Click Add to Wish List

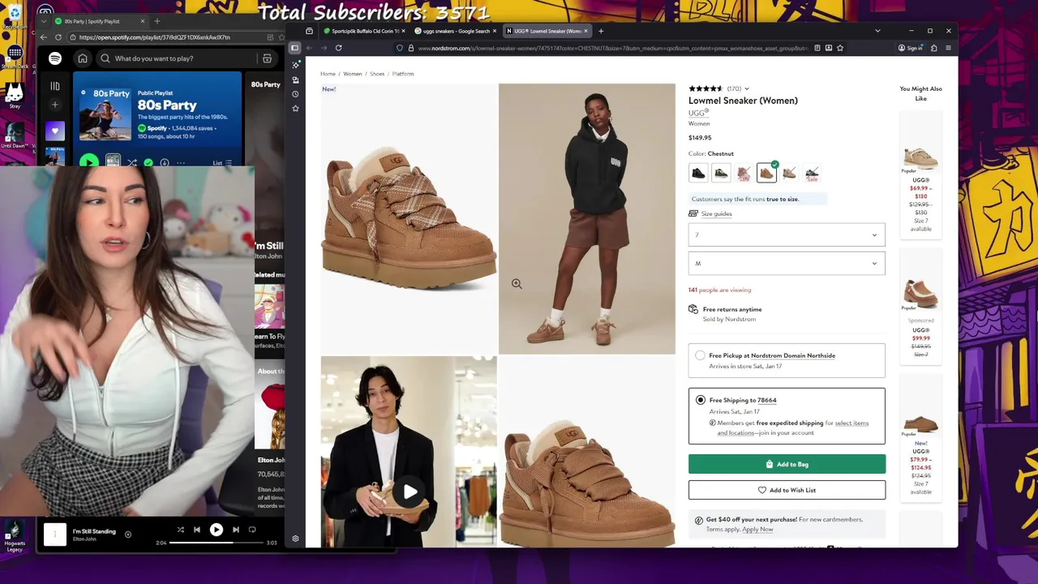click(x=787, y=490)
